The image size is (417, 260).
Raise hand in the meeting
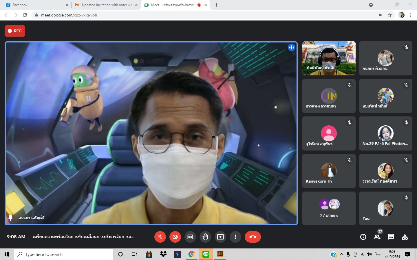205,237
